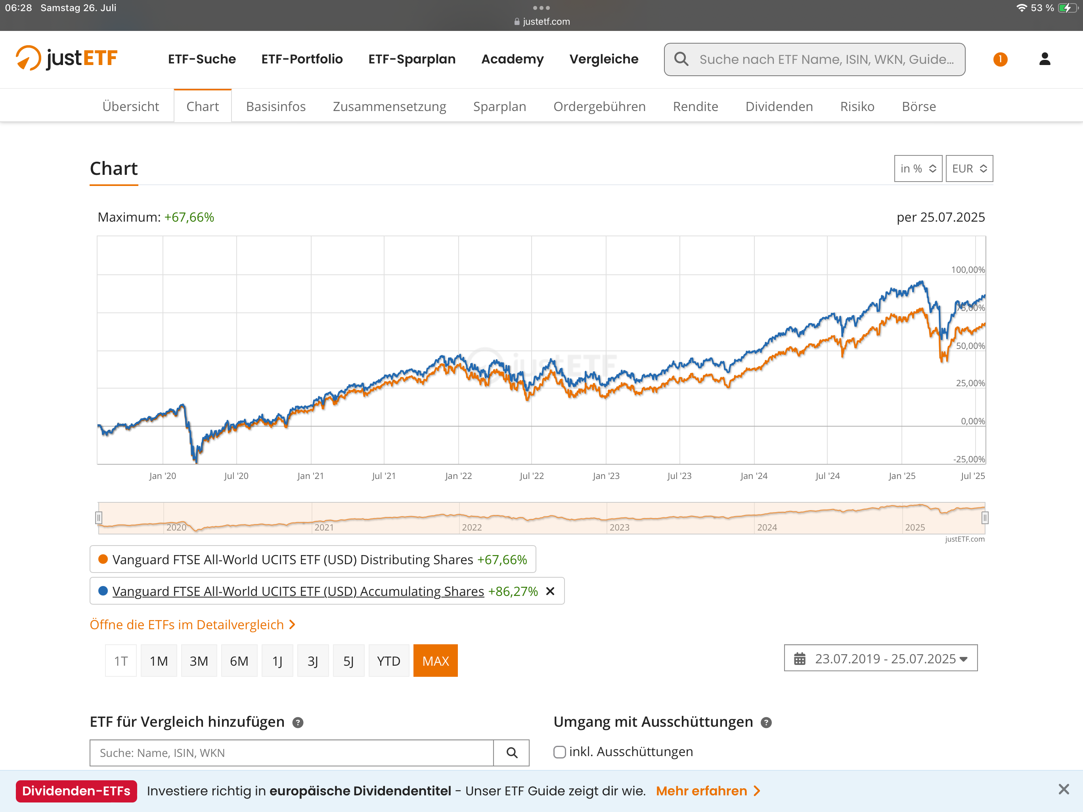Expand the date range picker 23.07.2019 - 25.07.2025
This screenshot has width=1083, height=812.
pos(880,658)
